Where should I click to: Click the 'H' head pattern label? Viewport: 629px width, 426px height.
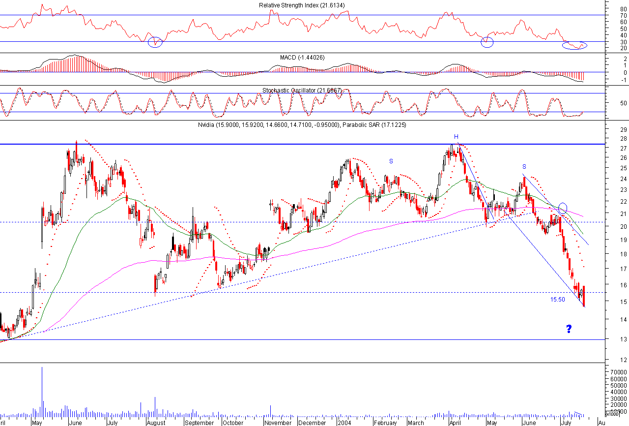click(456, 136)
